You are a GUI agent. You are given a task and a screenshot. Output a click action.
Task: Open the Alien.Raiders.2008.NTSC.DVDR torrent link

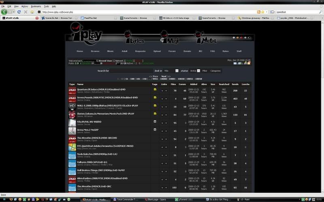pos(102,178)
